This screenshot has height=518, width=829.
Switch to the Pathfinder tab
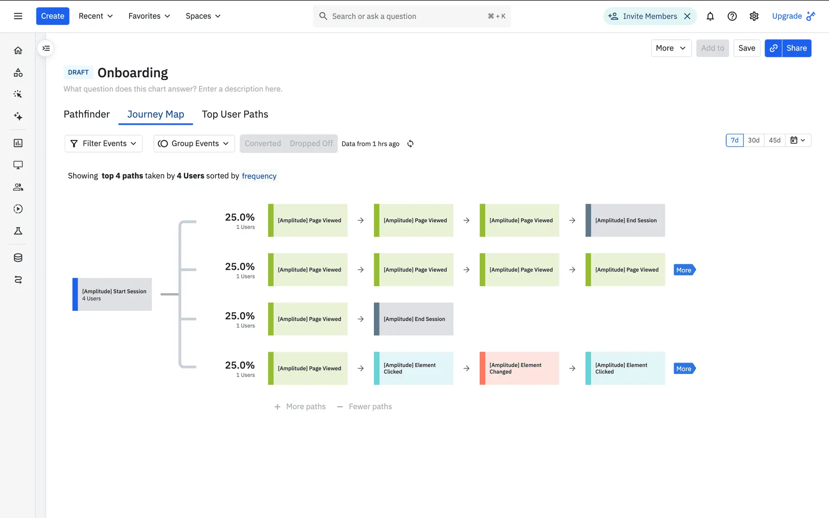87,114
